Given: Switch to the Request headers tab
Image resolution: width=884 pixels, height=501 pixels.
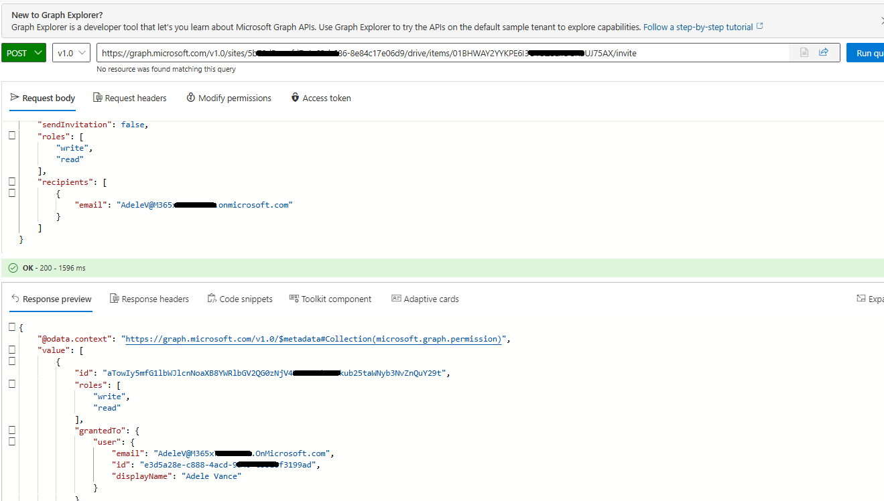Looking at the screenshot, I should click(130, 98).
